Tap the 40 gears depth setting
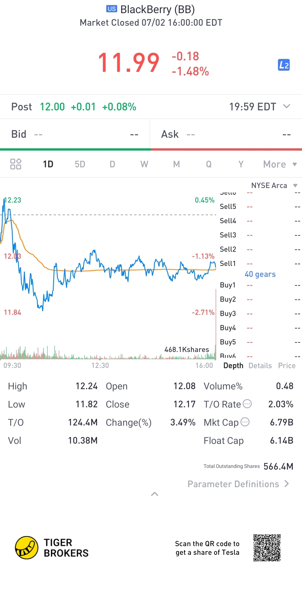Screen dimensions: 302x590 260,274
